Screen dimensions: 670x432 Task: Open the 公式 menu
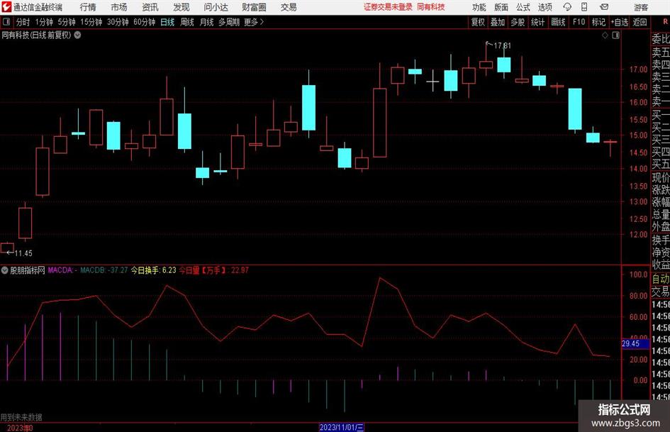coord(523,7)
